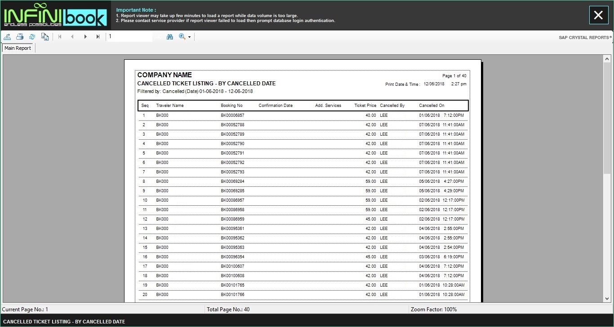Click the 'Zoom Factor: 100%' status entry
This screenshot has width=614, height=327.
pyautogui.click(x=434, y=309)
